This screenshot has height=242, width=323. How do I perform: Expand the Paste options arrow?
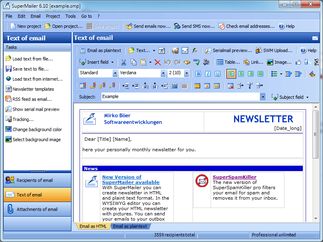click(x=150, y=62)
